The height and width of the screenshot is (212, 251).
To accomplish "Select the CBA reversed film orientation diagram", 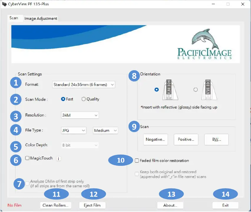I will coord(209,90).
